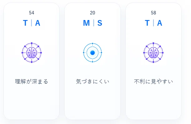191x124 pixels.
Task: Open the 理解が深まる label
Action: [32, 81]
